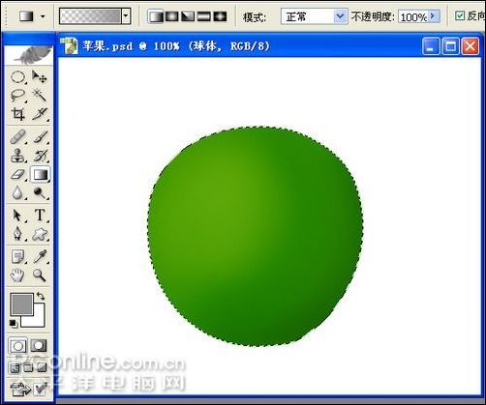Click the 苹果.psd title bar text
486x405 pixels.
(176, 46)
